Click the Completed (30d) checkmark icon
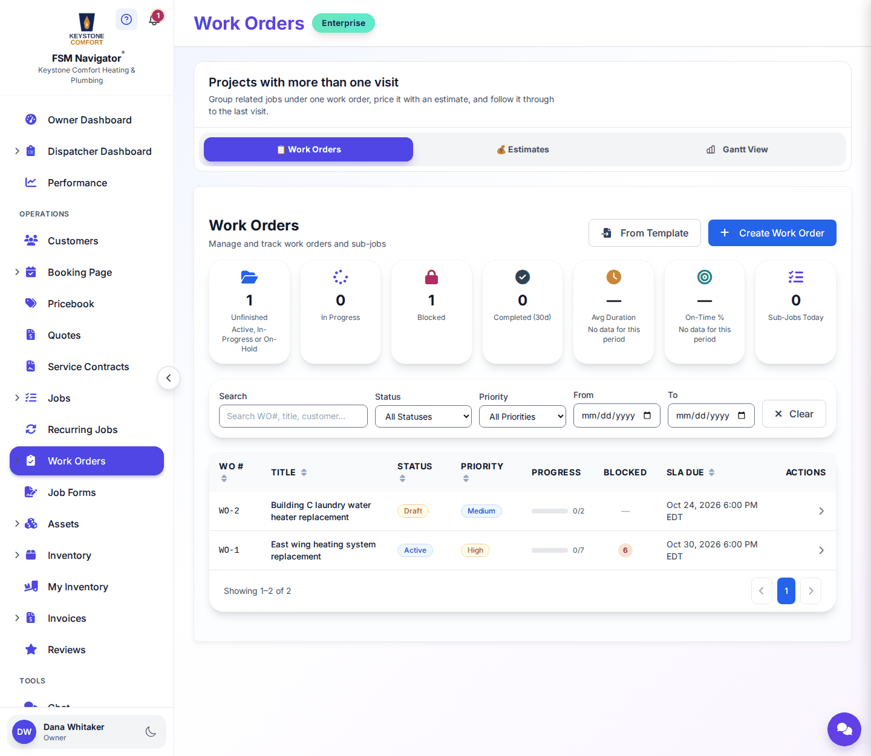 coord(523,277)
